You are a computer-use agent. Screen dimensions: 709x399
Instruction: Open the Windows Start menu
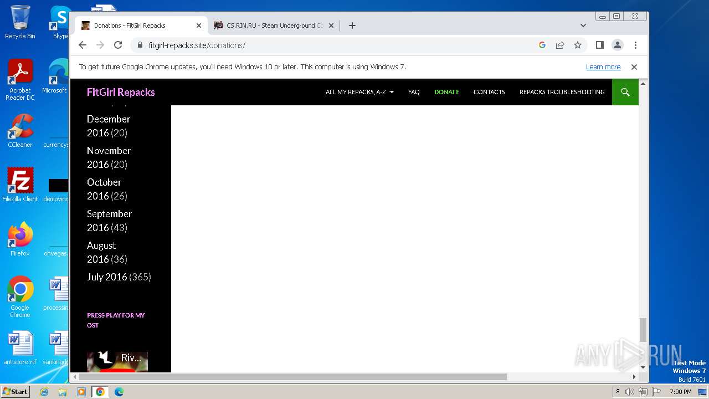15,391
